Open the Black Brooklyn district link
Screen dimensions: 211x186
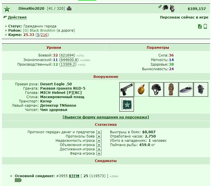(x=39, y=31)
